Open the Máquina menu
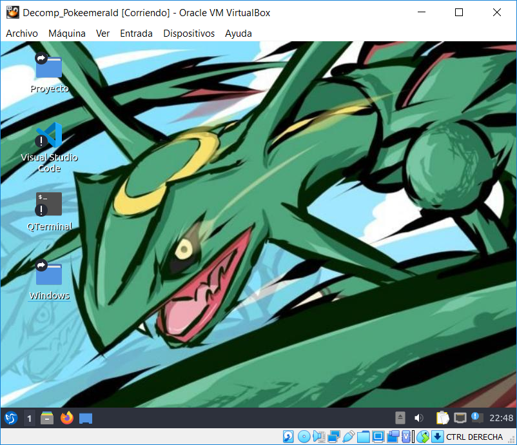The height and width of the screenshot is (445, 517). [67, 34]
